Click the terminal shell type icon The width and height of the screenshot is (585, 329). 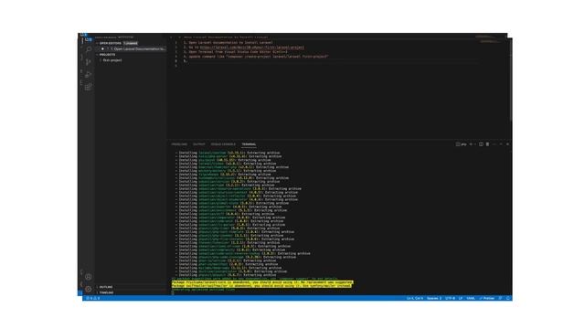(461, 144)
